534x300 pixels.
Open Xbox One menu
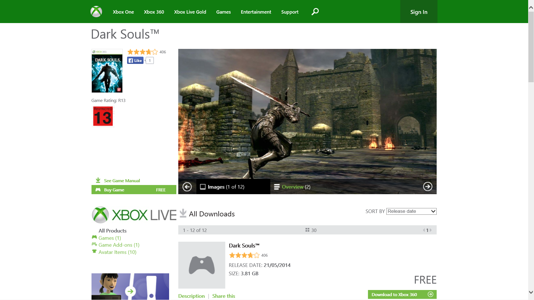(123, 12)
